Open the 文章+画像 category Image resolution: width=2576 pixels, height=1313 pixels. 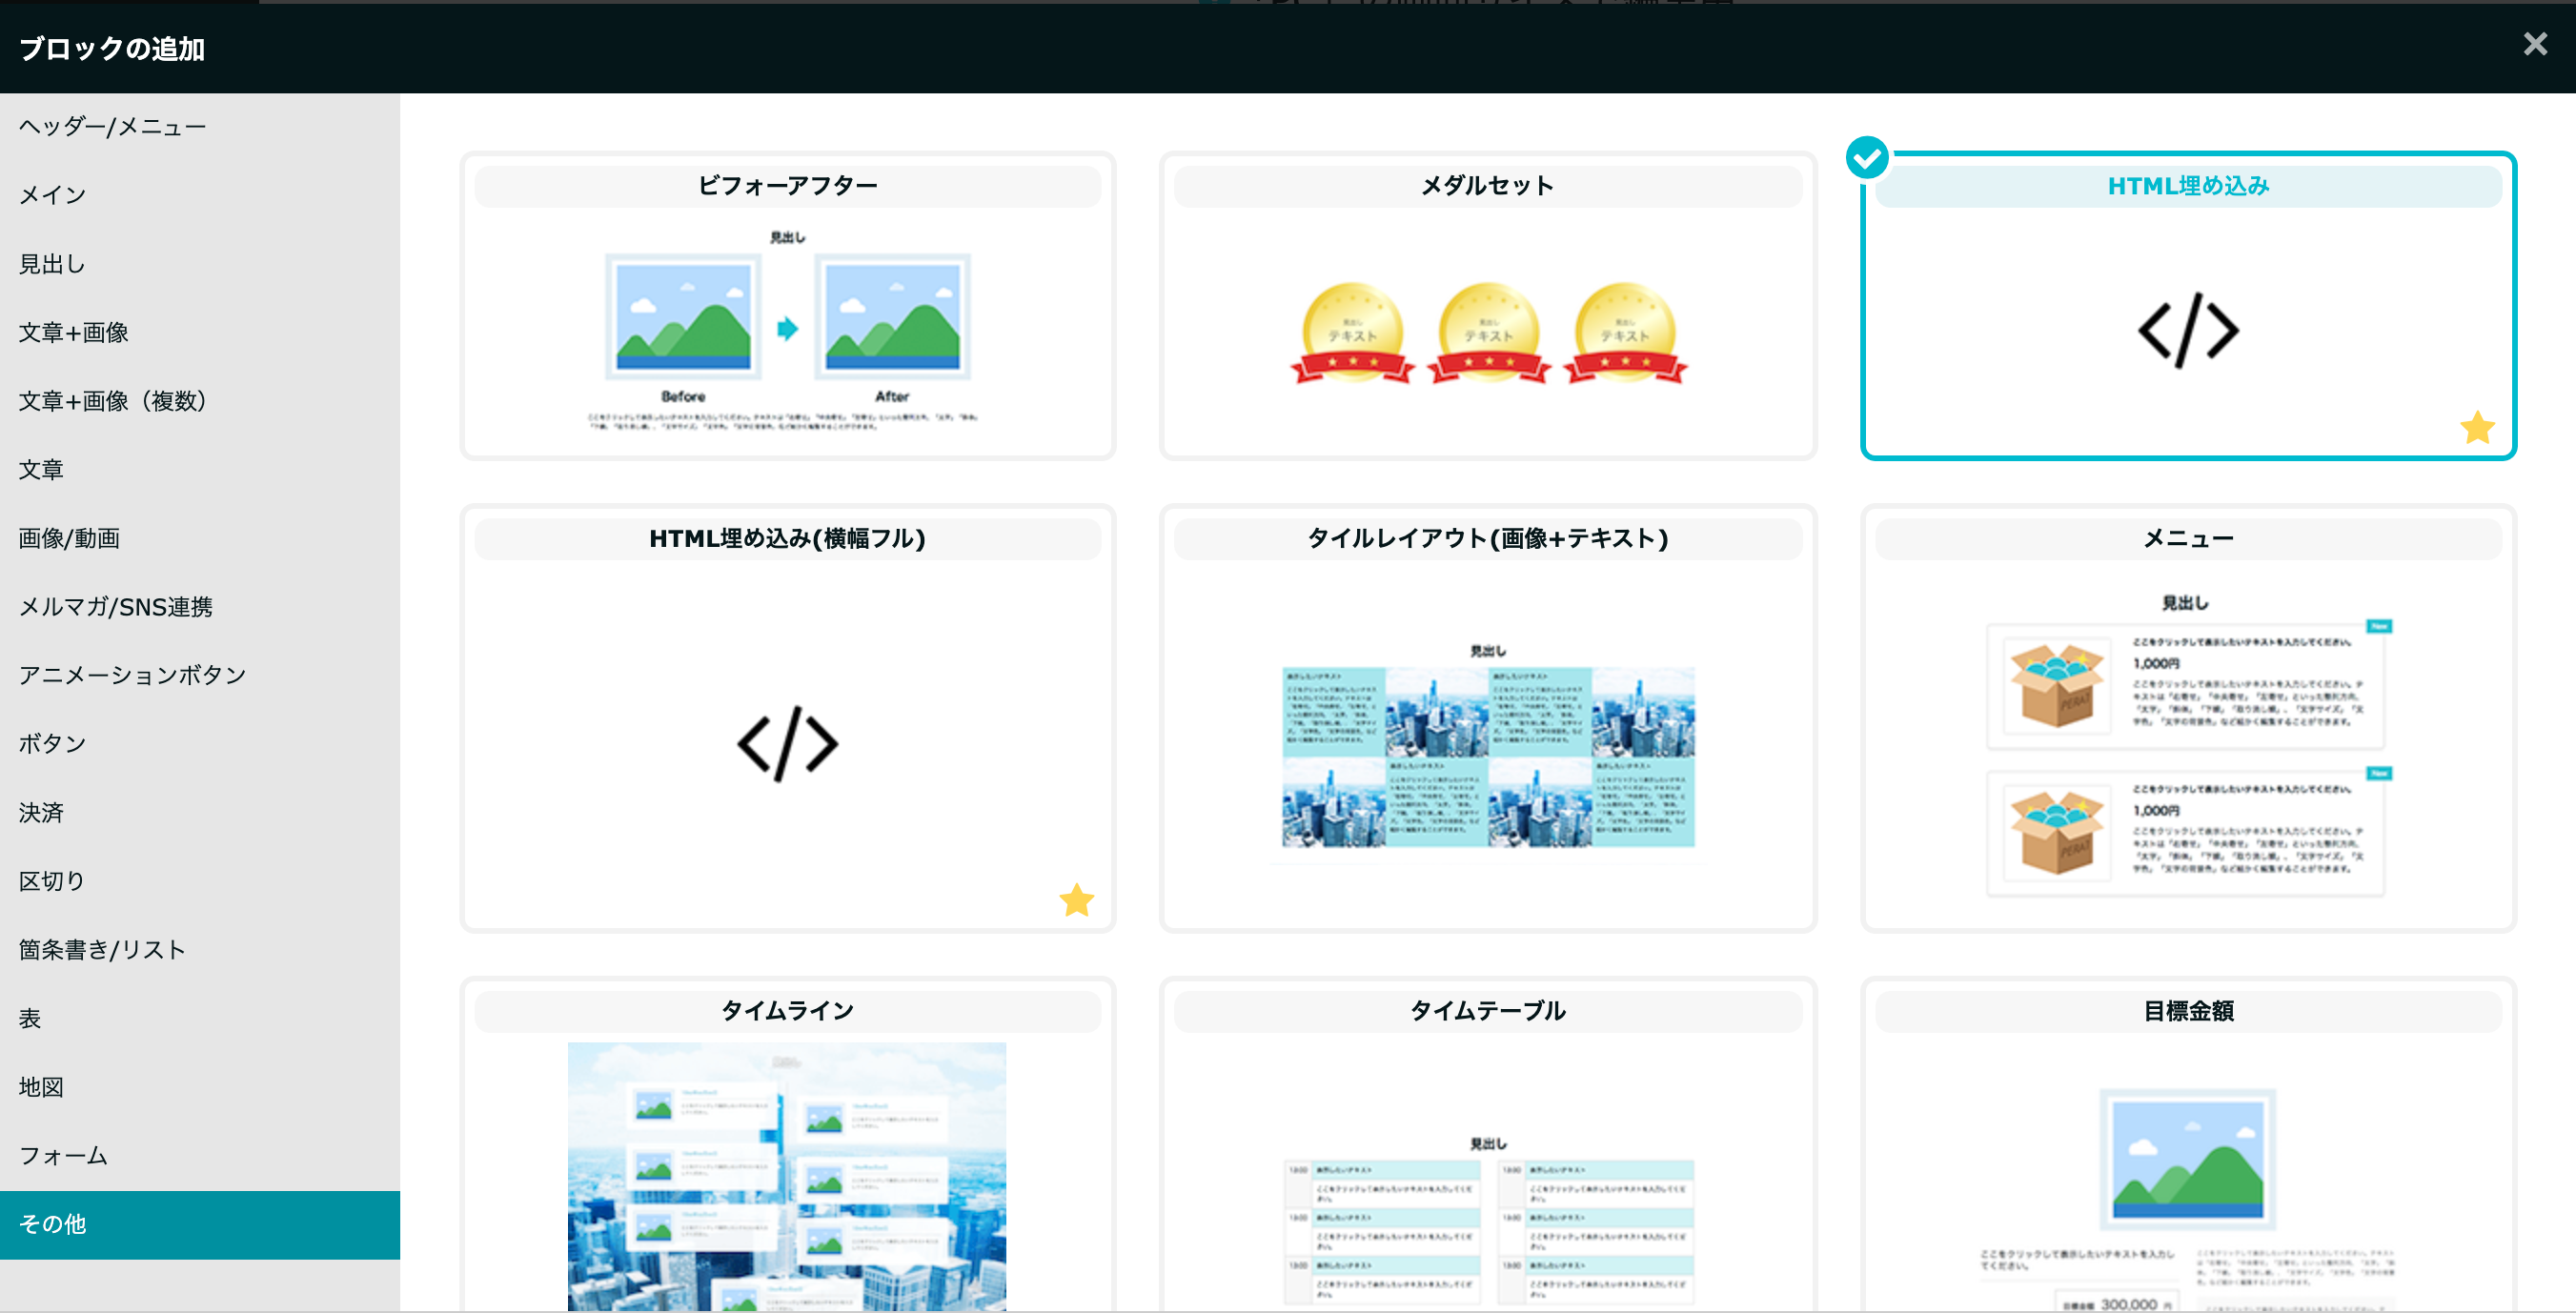click(x=200, y=332)
